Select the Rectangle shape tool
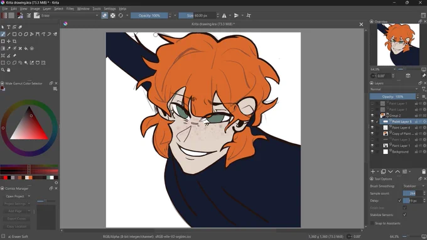This screenshot has width=427, height=240. (14, 35)
